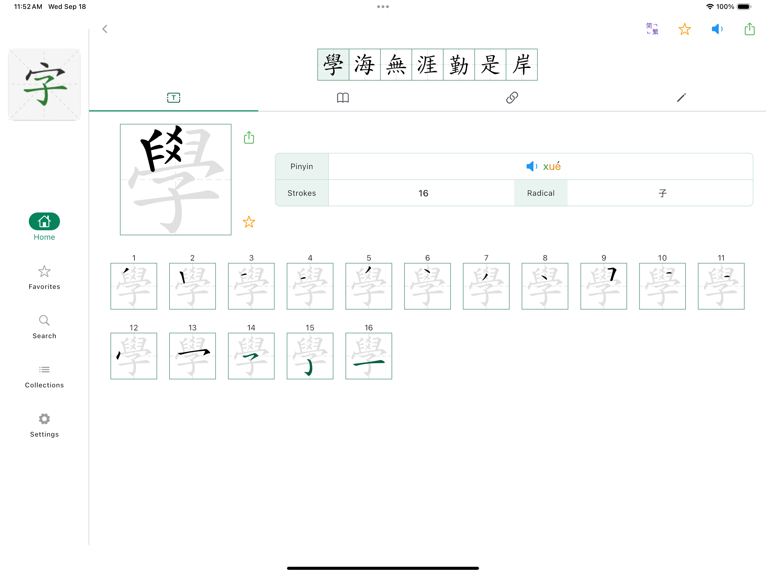Open the related links tab
The image size is (766, 574).
[512, 98]
